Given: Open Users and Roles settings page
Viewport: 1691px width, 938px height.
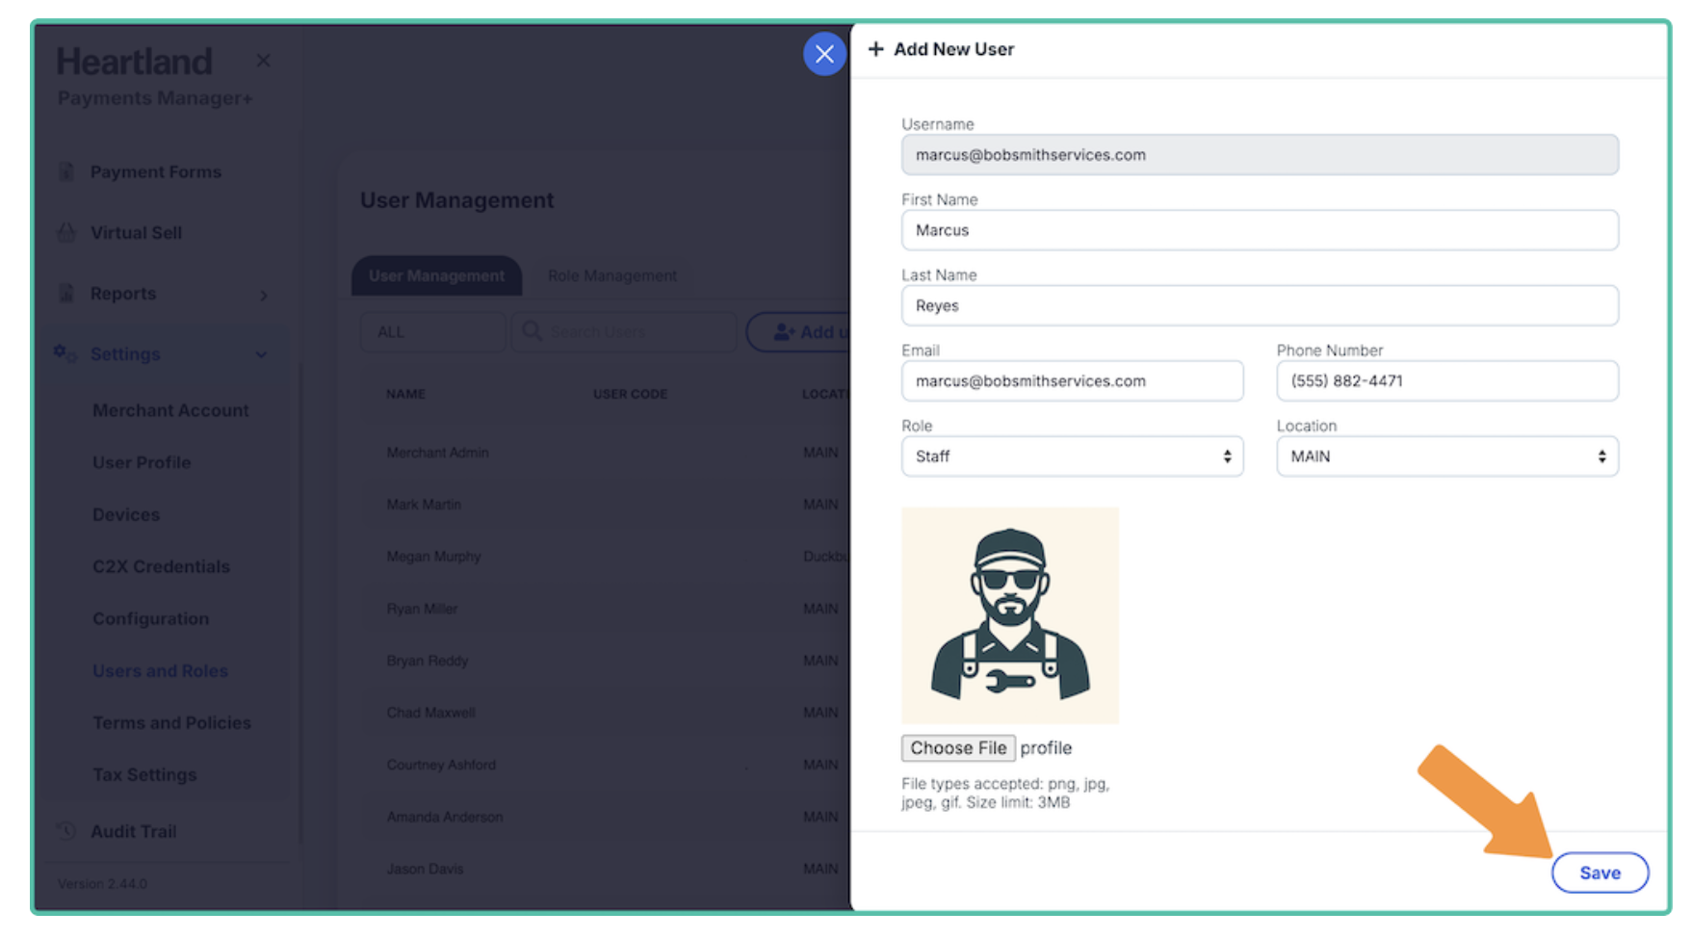Looking at the screenshot, I should tap(160, 670).
